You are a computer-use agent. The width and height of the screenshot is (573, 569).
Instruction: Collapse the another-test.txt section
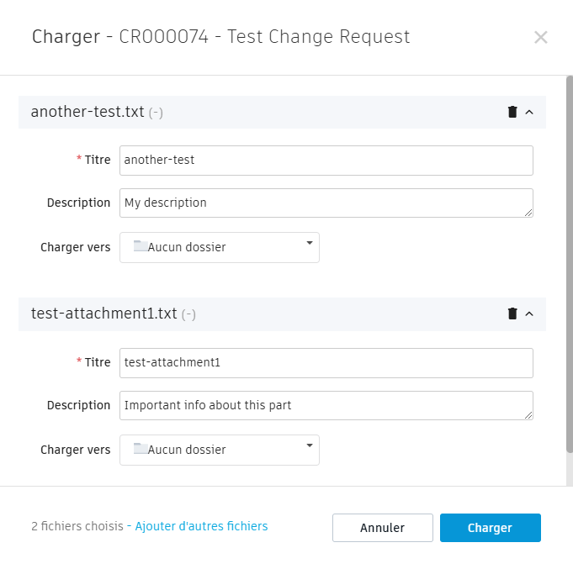pyautogui.click(x=529, y=112)
